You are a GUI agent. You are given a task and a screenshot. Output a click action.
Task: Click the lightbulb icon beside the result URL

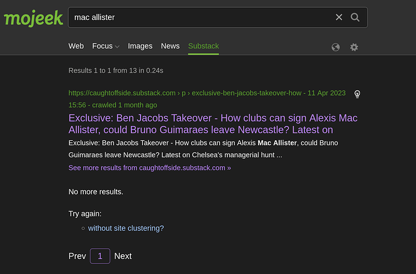click(357, 94)
